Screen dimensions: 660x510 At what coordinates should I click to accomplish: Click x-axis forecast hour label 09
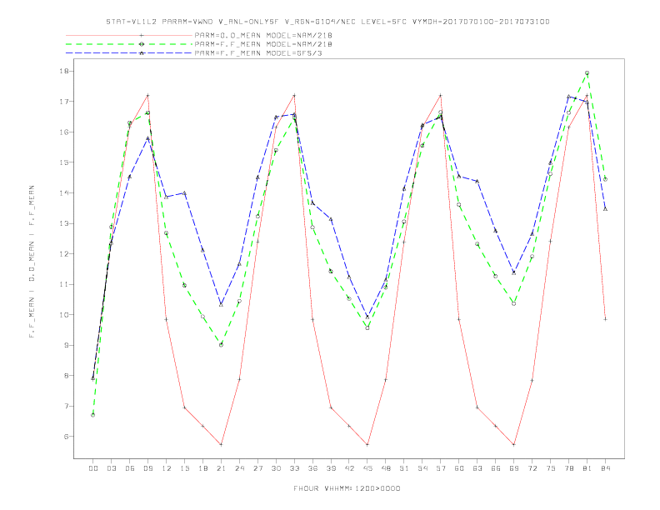[x=147, y=468]
